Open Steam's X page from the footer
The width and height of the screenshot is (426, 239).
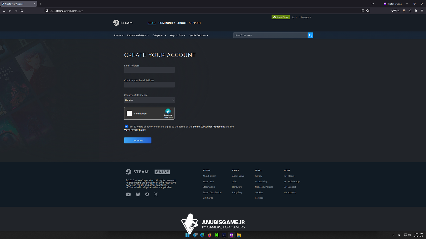(x=156, y=194)
